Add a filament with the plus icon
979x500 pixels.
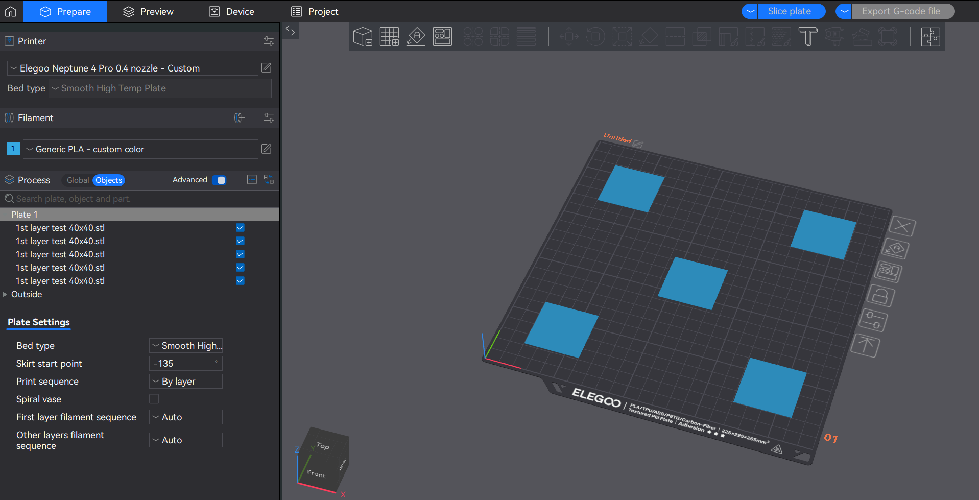[240, 118]
